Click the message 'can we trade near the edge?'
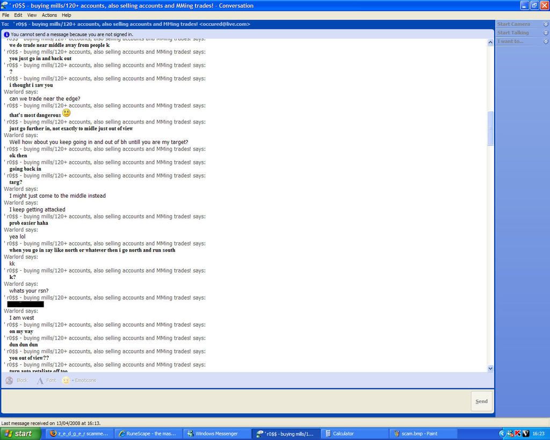Image resolution: width=550 pixels, height=440 pixels. pyautogui.click(x=45, y=99)
